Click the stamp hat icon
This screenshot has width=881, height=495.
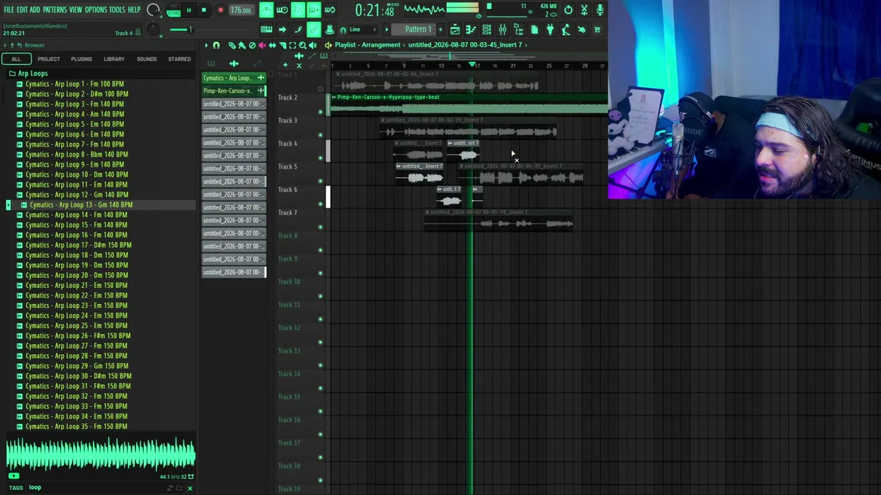(x=330, y=30)
